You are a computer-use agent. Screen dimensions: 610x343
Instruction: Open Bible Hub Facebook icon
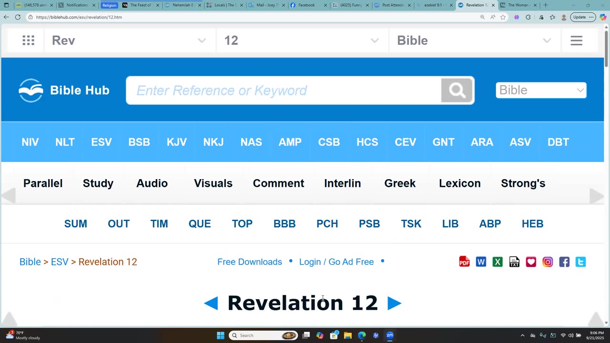564,262
